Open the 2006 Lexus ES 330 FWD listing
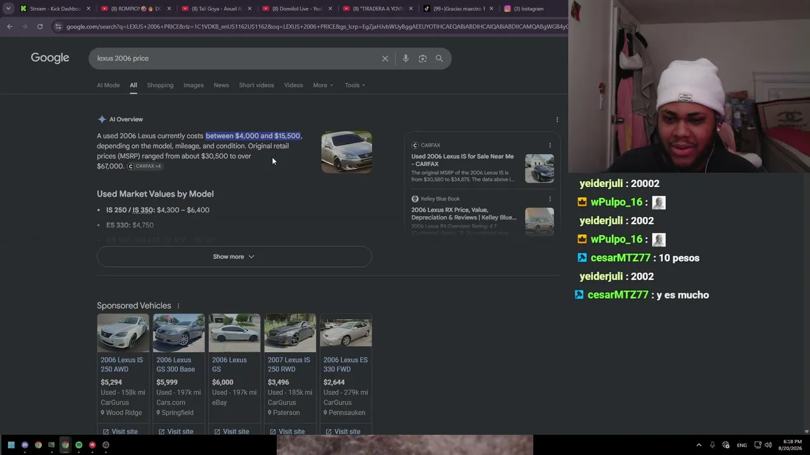Screen dimensions: 810x455 click(346, 365)
